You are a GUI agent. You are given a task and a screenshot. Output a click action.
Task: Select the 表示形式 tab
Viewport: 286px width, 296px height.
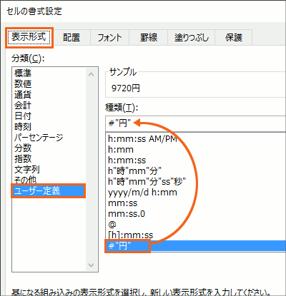coord(29,37)
